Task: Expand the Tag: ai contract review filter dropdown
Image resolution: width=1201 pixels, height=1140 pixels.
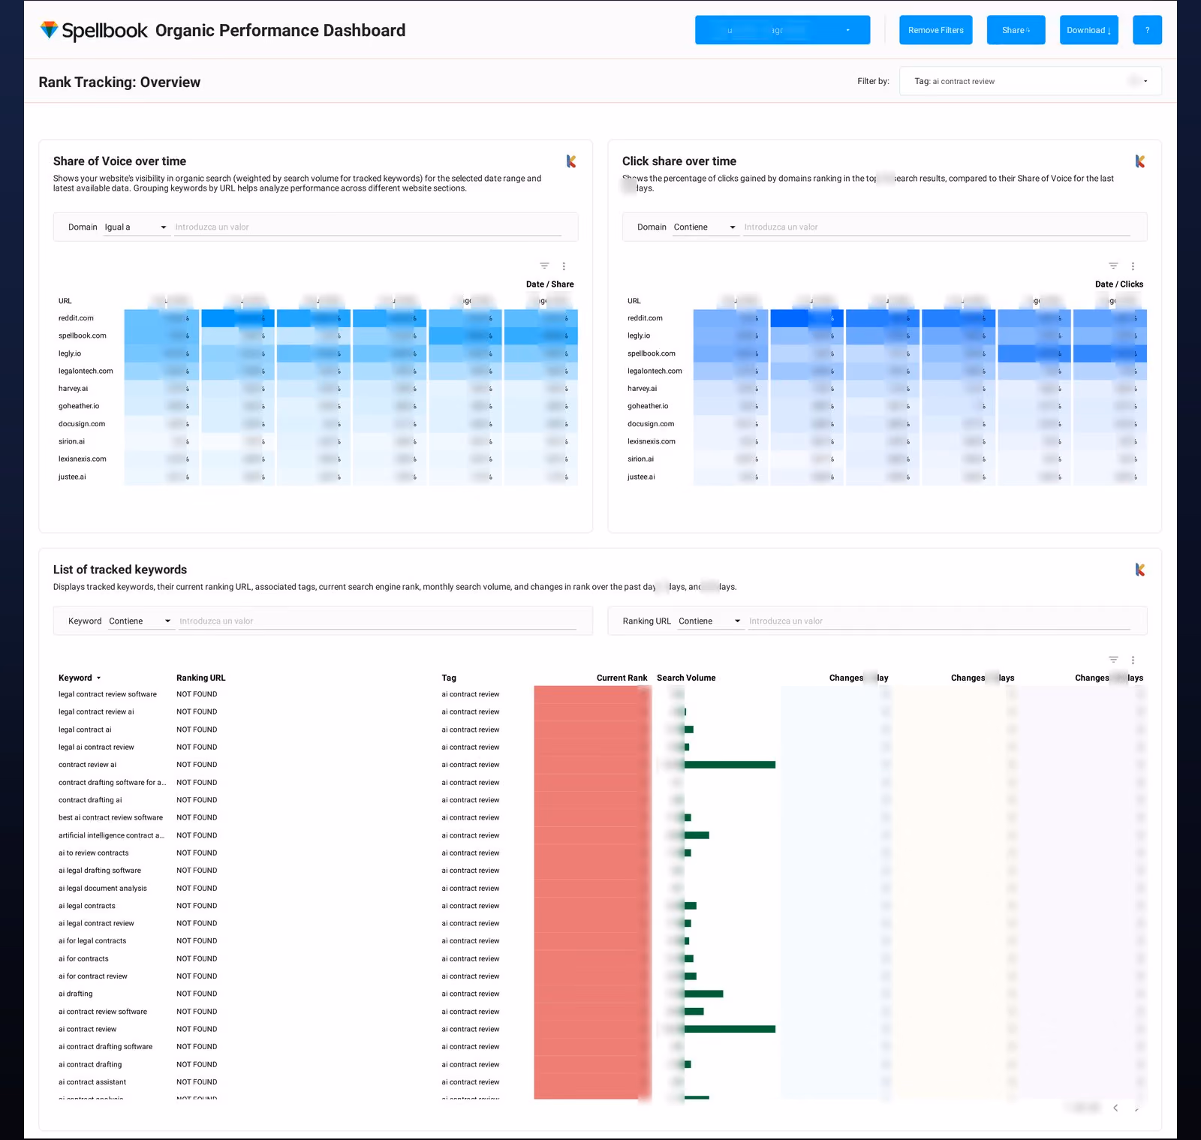Action: 1030,81
